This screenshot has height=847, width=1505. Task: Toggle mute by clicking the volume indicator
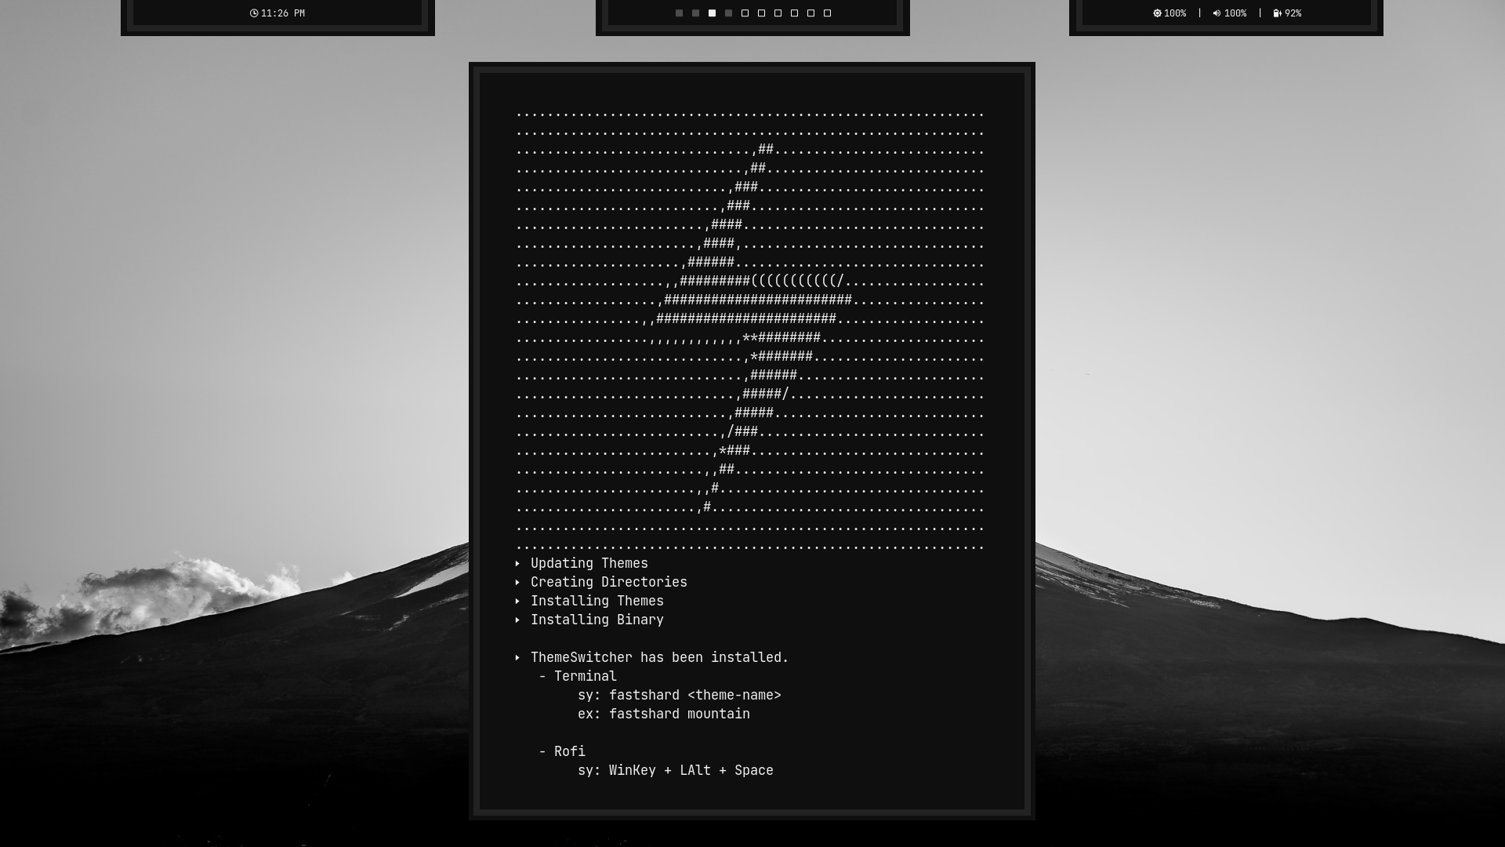[x=1217, y=13]
